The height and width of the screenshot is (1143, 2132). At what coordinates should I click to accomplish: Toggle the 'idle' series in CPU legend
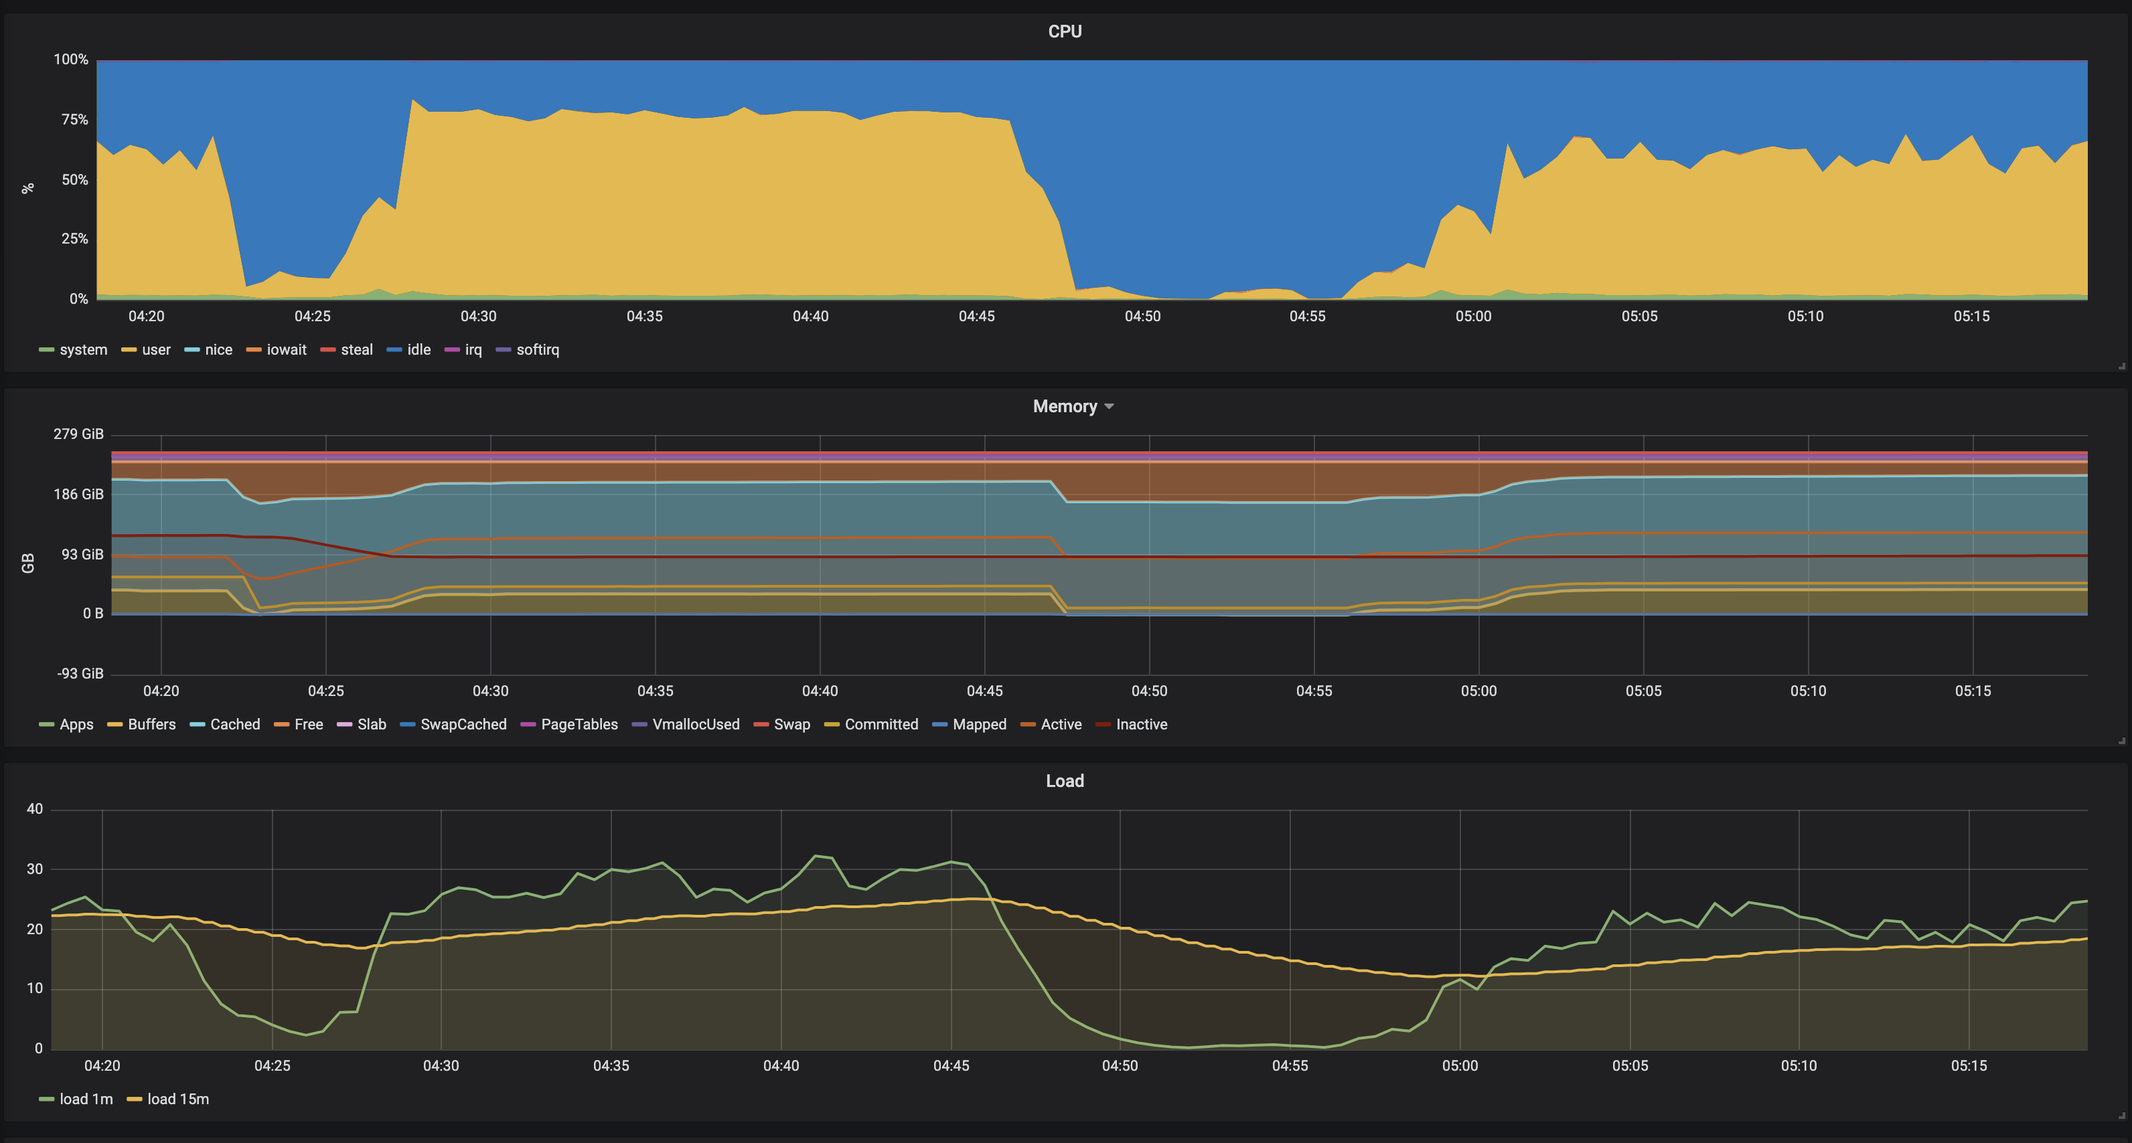[418, 350]
